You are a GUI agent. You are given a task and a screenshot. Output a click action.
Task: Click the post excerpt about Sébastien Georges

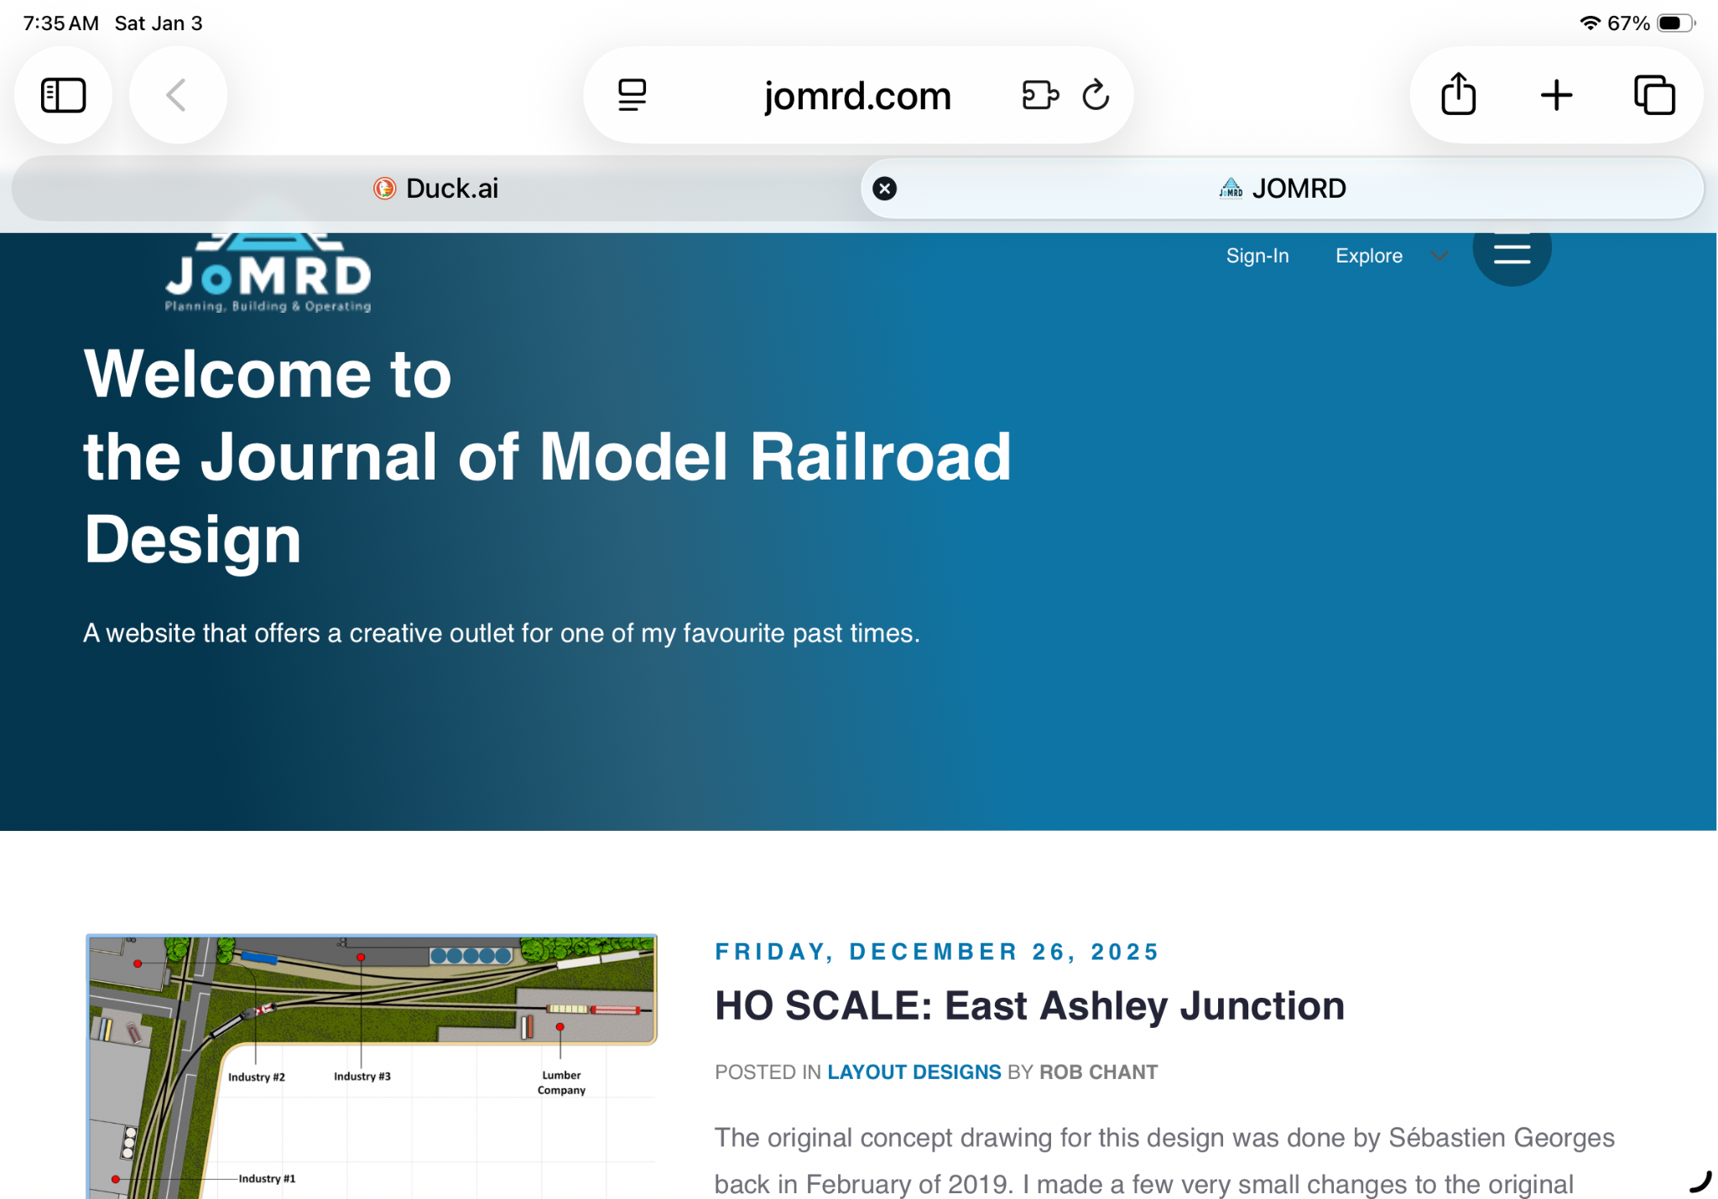click(1164, 1160)
